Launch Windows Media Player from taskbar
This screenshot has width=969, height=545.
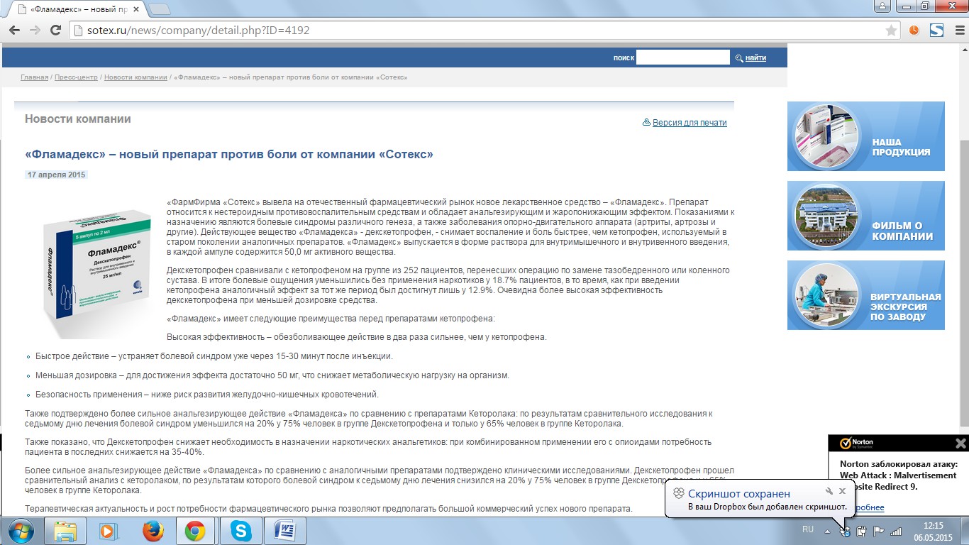[109, 531]
